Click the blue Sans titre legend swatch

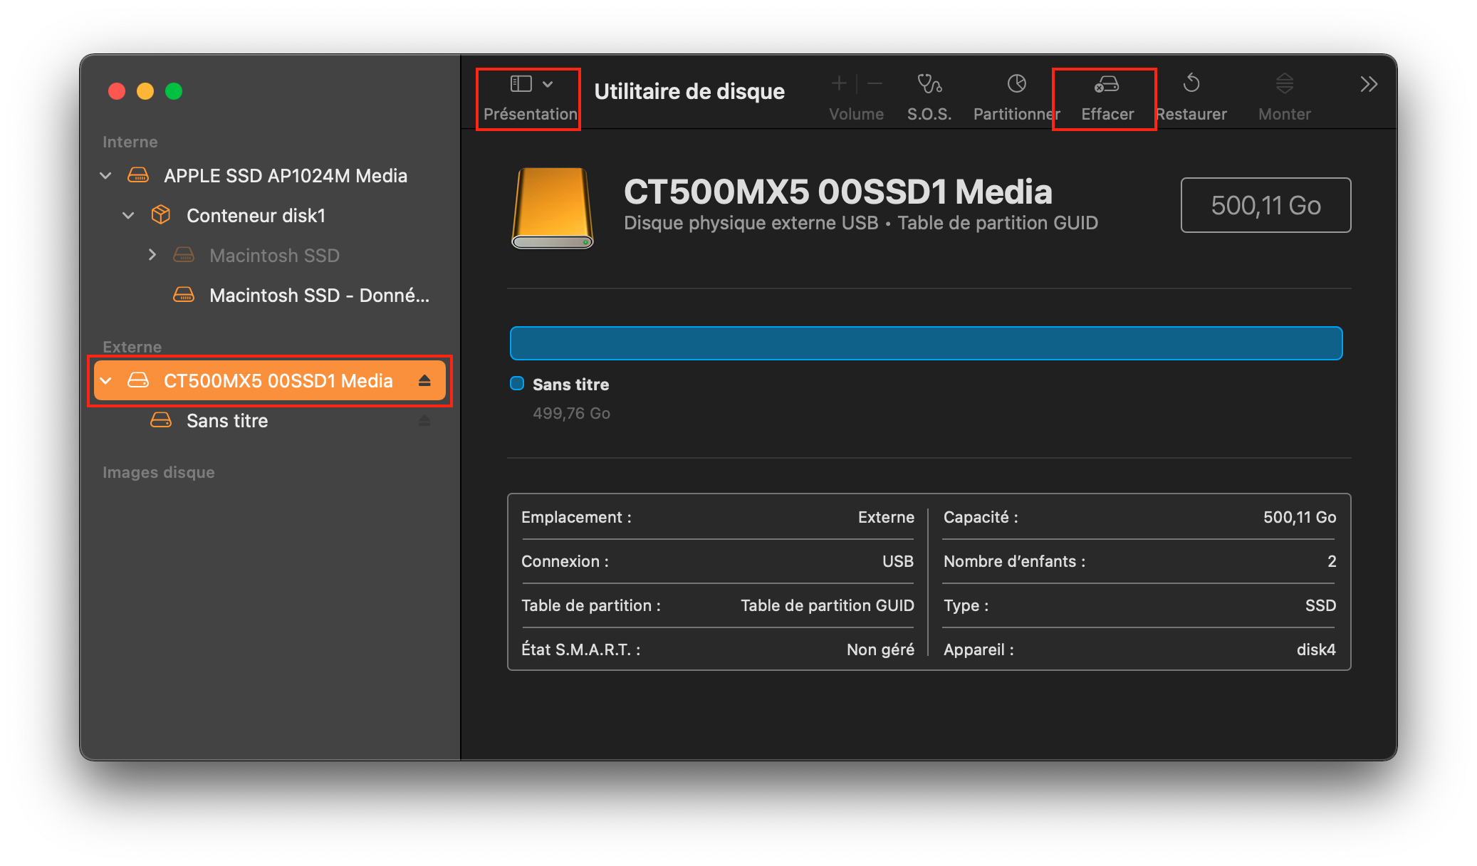click(517, 383)
